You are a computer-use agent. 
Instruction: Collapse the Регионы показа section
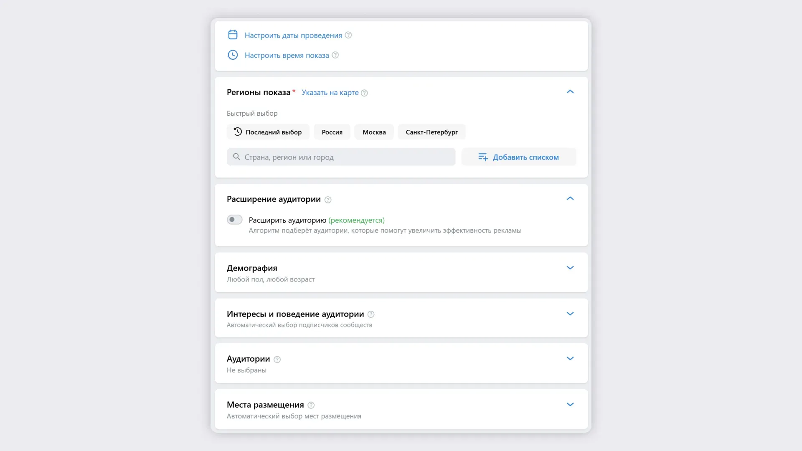click(570, 91)
